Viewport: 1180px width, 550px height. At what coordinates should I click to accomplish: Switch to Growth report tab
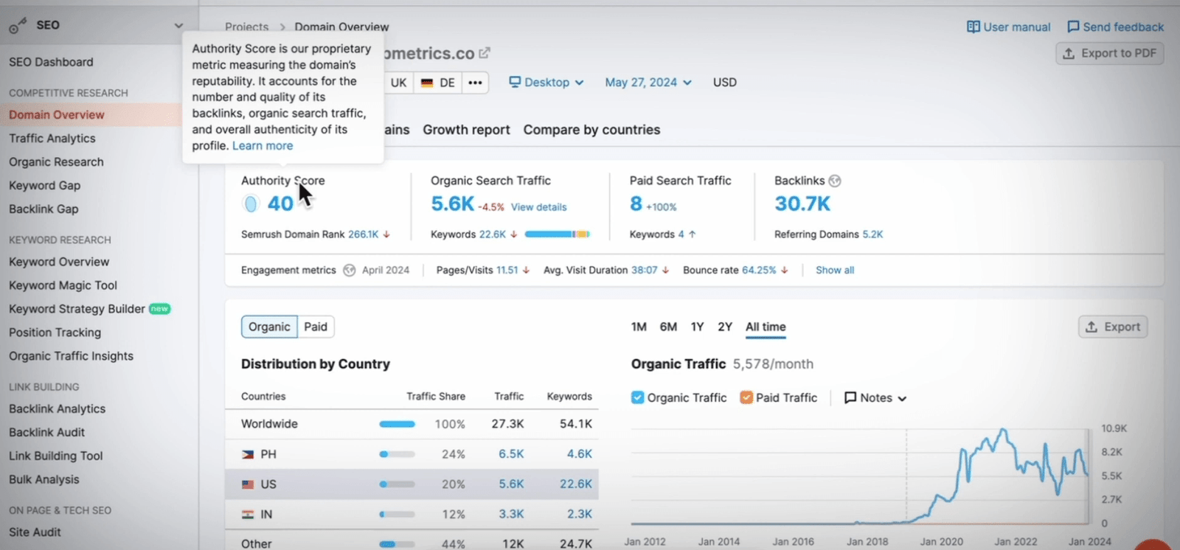coord(466,130)
